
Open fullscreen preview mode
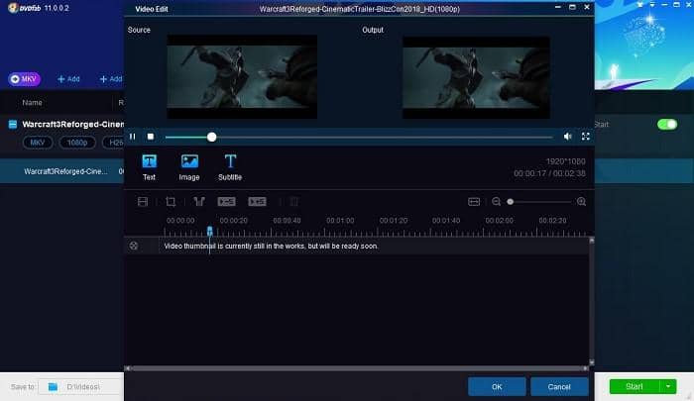[x=586, y=137]
